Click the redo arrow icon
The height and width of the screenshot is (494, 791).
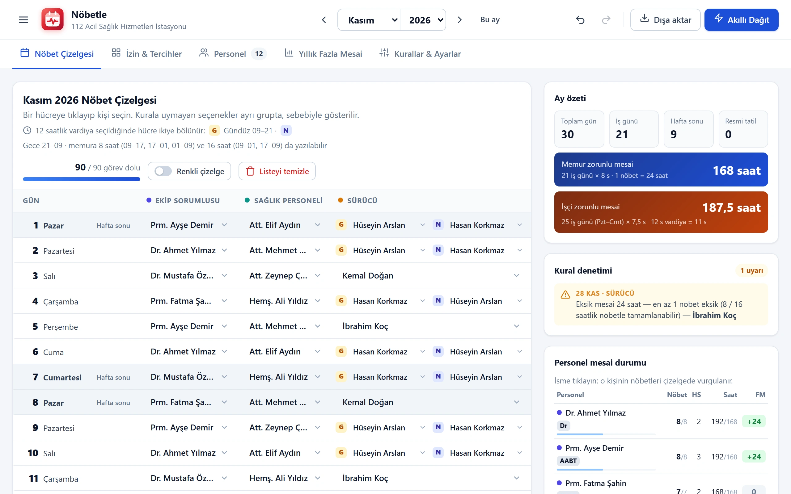point(606,20)
